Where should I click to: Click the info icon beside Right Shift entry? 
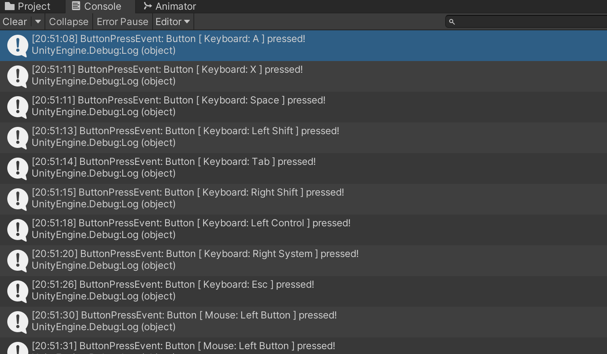pyautogui.click(x=18, y=199)
